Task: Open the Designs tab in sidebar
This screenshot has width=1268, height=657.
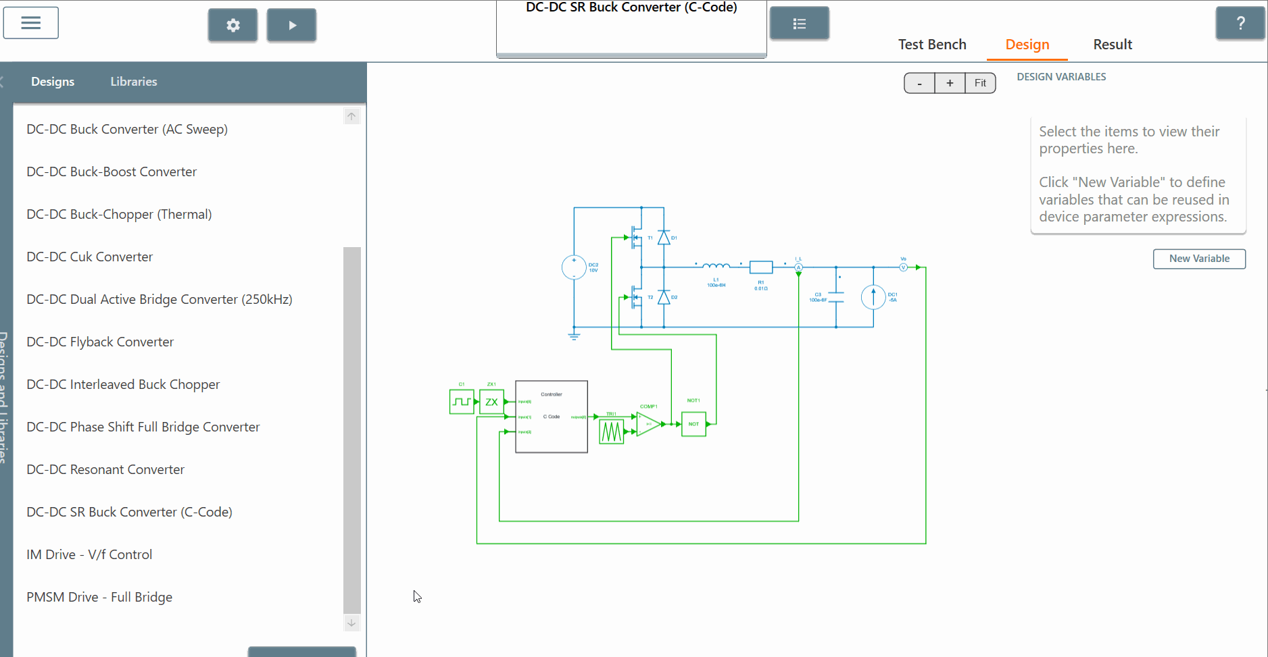Action: [53, 82]
